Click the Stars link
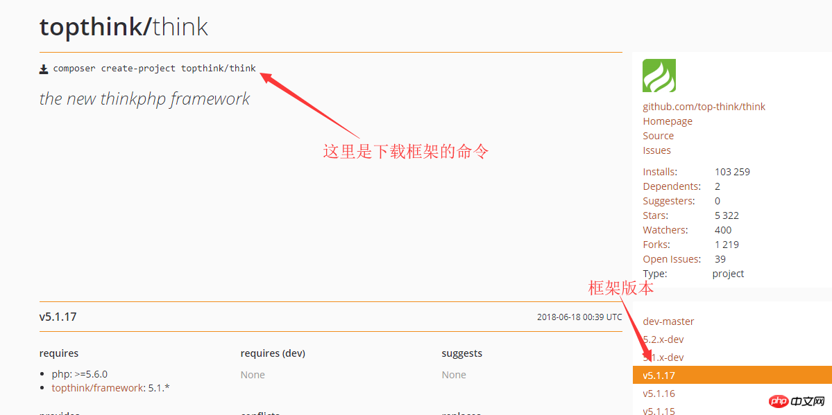Viewport: 832px width, 415px height. (x=655, y=215)
